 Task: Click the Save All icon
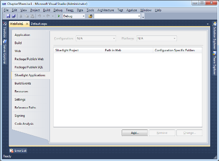coord(14,16)
